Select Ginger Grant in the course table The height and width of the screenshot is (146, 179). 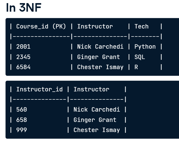(98, 57)
